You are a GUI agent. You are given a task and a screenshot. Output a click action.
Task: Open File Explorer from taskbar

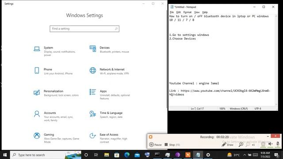click(107, 155)
